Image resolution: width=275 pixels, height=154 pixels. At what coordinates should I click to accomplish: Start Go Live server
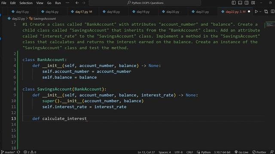[x=241, y=152]
